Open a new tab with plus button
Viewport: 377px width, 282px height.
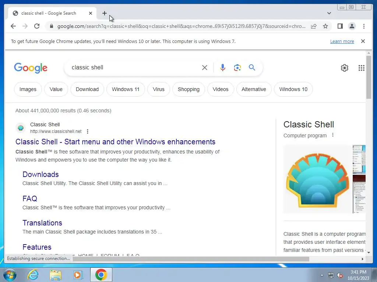(x=104, y=13)
